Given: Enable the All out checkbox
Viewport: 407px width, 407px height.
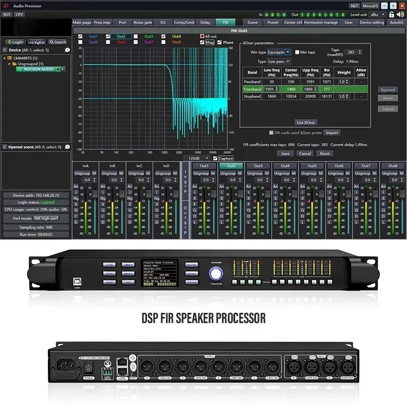Looking at the screenshot, I should [202, 36].
